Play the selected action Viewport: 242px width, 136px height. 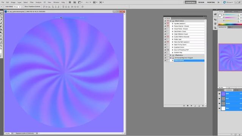click(x=191, y=106)
